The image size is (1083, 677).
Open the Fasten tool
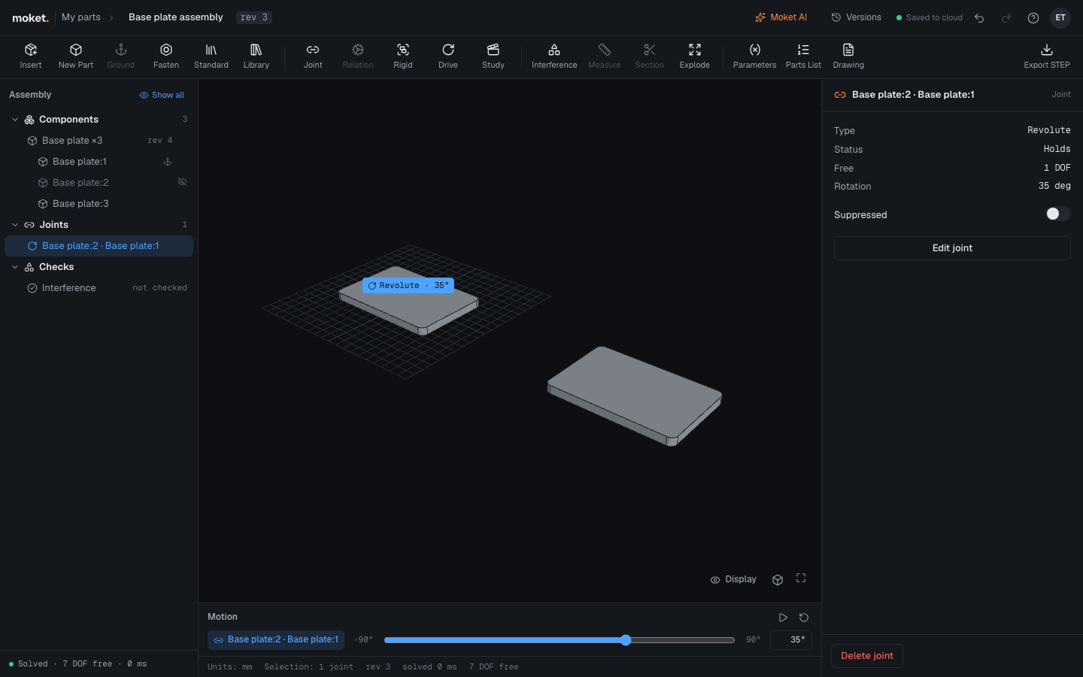pos(166,56)
